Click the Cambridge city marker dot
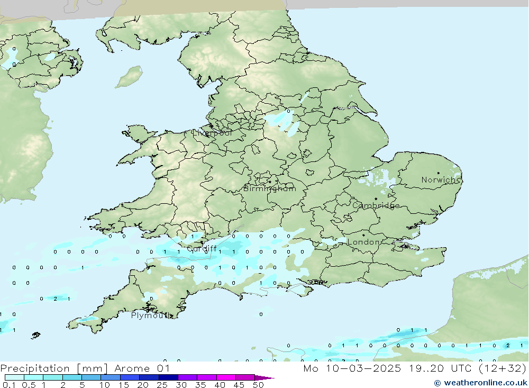The height and width of the screenshot is (388, 529). (x=376, y=199)
